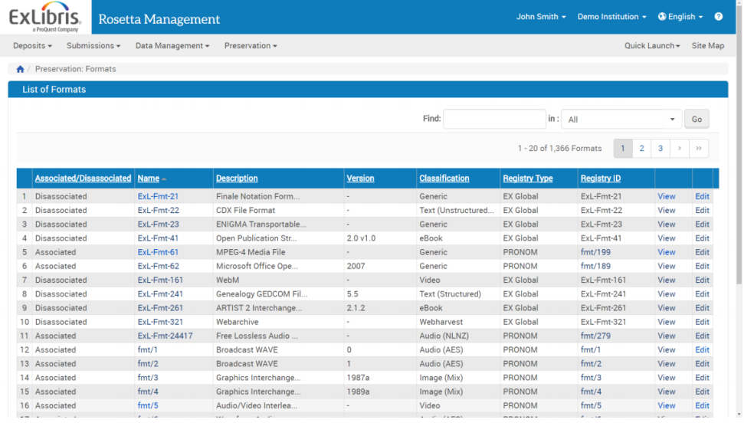The height and width of the screenshot is (423, 744).
Task: Open the Deposits menu
Action: 32,46
